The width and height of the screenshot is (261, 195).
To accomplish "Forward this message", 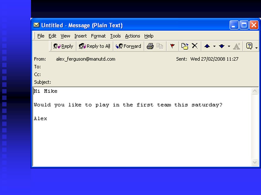I will [128, 46].
